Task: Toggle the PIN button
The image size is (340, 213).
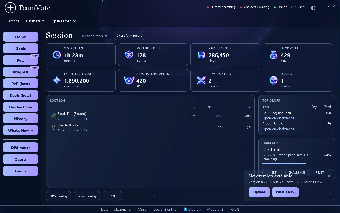Action: (x=112, y=196)
